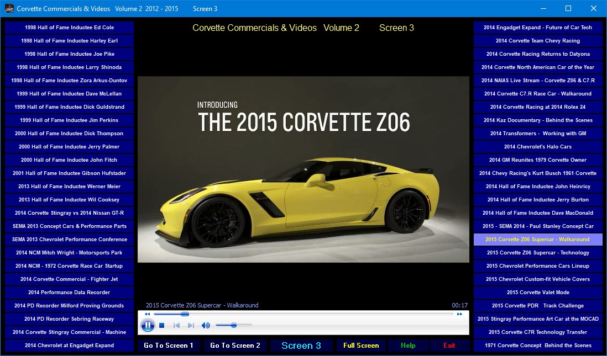Open SEMA 2013 Concept Cars & Performance Parts
The width and height of the screenshot is (607, 356).
pyautogui.click(x=69, y=226)
